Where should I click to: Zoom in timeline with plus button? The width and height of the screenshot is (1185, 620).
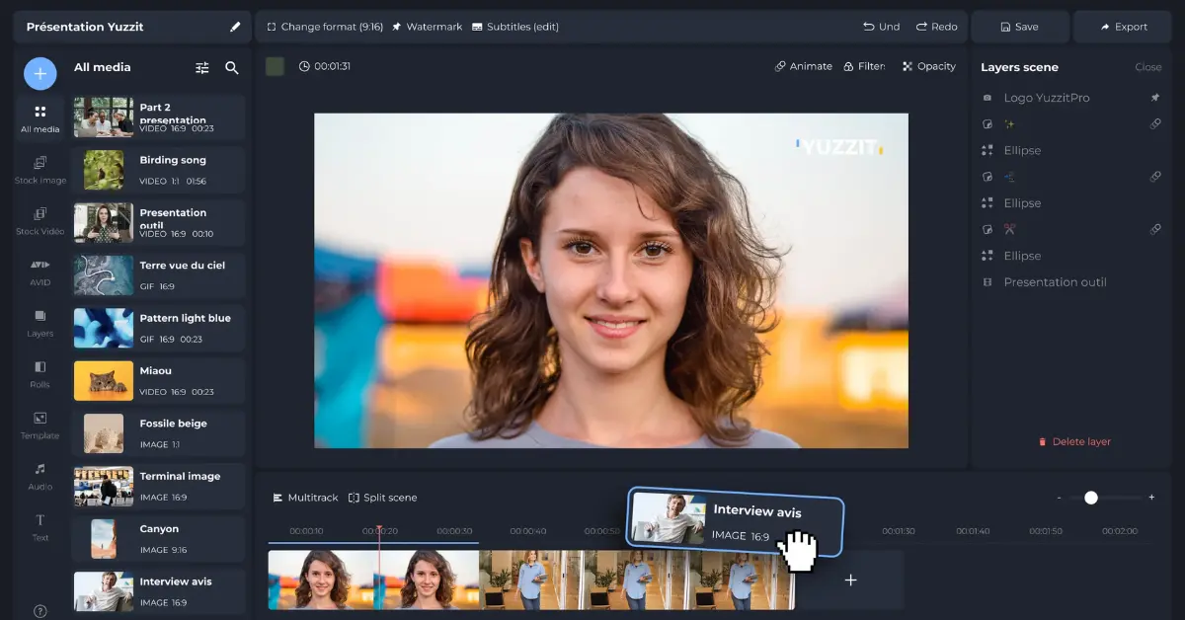[1151, 498]
